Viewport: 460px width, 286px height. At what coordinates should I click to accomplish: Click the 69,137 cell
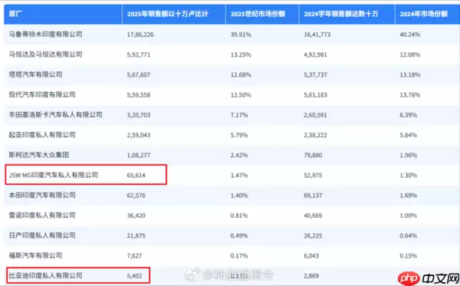(313, 196)
